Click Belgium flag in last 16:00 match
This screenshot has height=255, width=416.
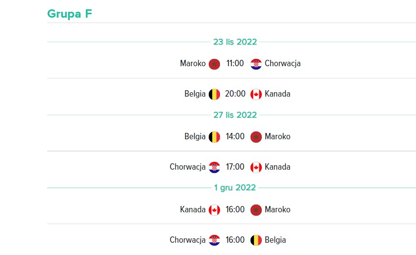[x=256, y=240]
